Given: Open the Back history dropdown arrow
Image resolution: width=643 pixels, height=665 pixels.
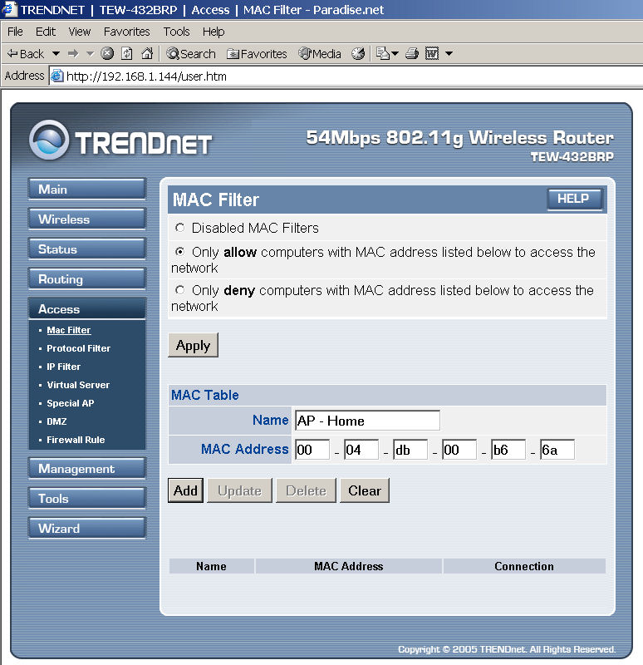Looking at the screenshot, I should point(56,54).
